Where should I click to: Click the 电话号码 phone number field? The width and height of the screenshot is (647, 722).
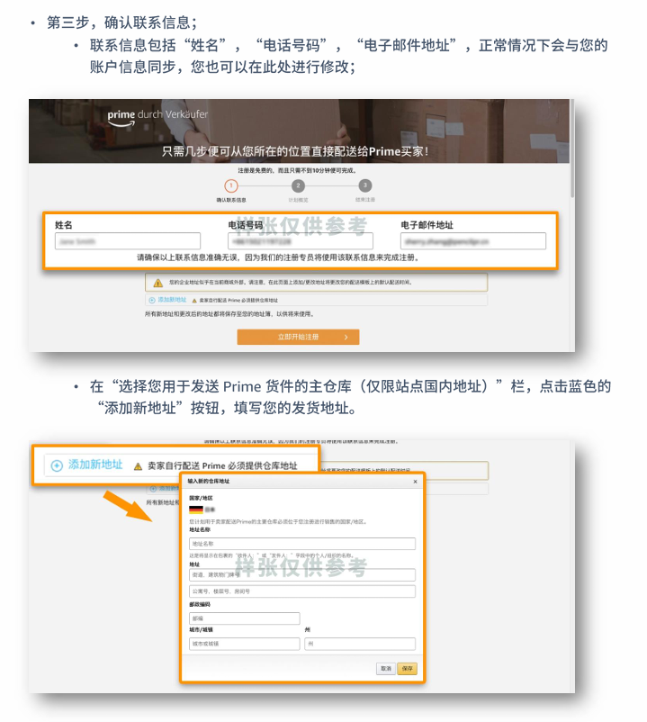pos(300,241)
